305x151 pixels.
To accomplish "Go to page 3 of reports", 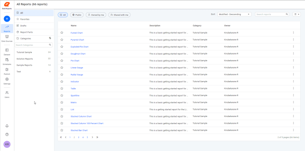I will [x=79, y=137].
